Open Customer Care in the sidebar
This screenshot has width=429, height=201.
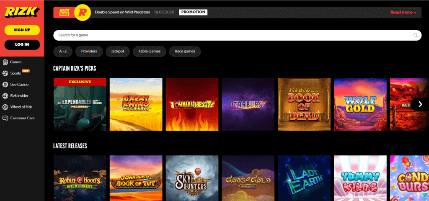[23, 118]
